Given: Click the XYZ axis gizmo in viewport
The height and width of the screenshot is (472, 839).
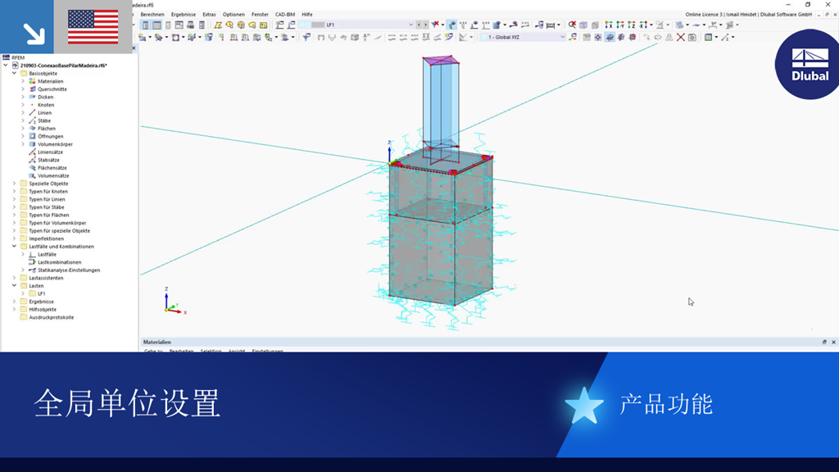Looking at the screenshot, I should 174,302.
